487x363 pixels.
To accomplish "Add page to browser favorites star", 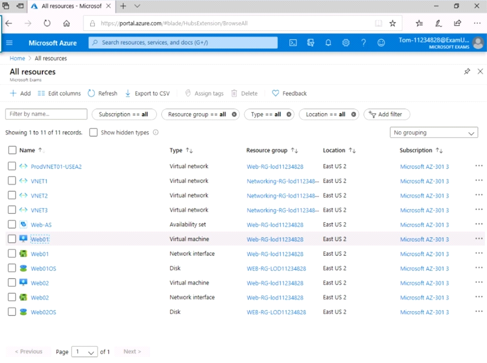I will click(393, 23).
